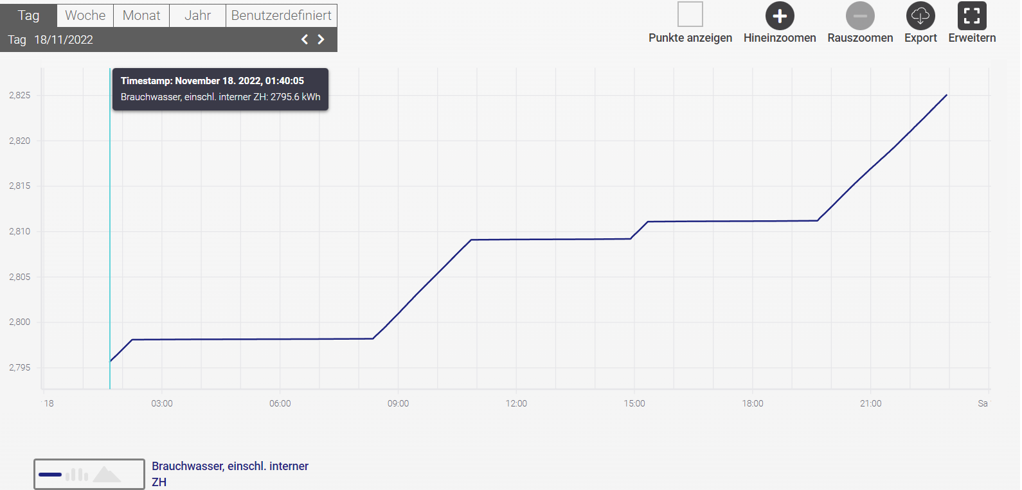
Task: Select the Tag tab
Action: pos(28,15)
